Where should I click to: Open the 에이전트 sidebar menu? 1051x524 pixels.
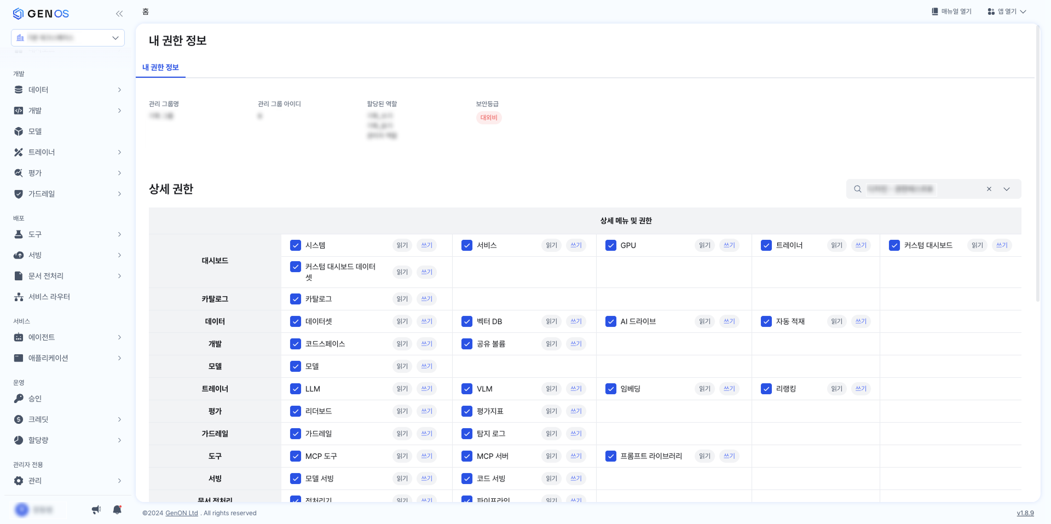68,337
